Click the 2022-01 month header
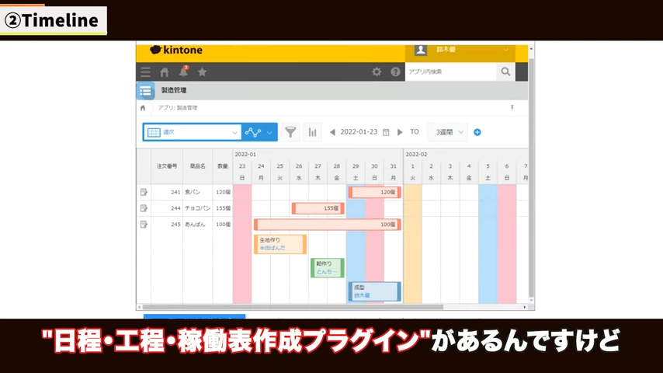663x373 pixels. [245, 155]
